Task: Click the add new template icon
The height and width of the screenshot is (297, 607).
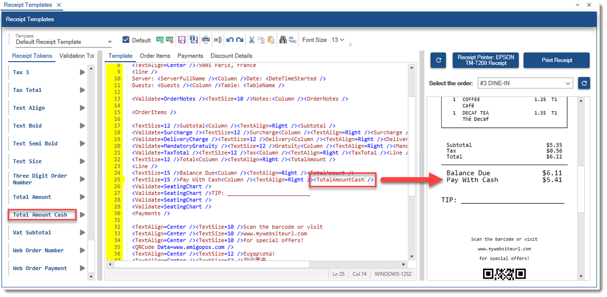Action: (160, 40)
